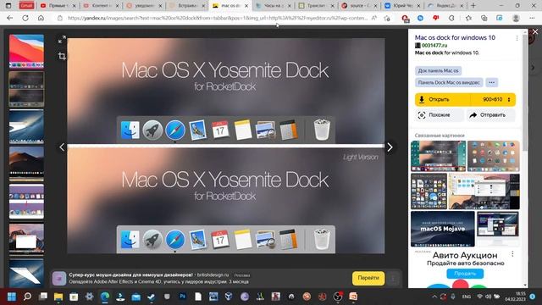Open the taskbar clock and date
Screen dimensions: 542x305
point(515,297)
